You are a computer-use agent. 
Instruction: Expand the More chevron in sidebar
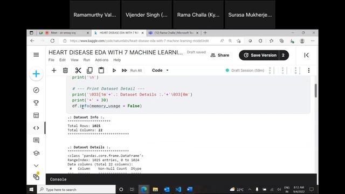click(x=36, y=165)
